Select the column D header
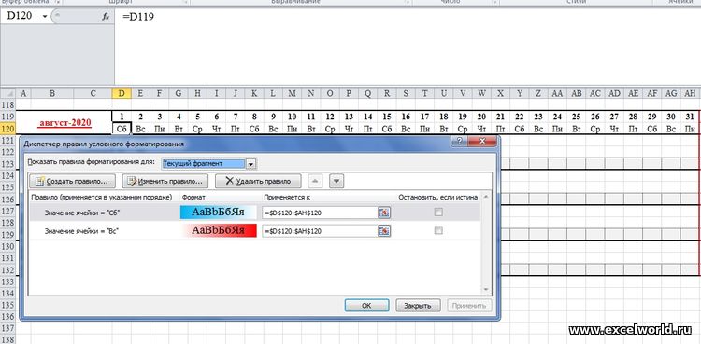Viewport: 701px width, 344px height. (x=122, y=93)
